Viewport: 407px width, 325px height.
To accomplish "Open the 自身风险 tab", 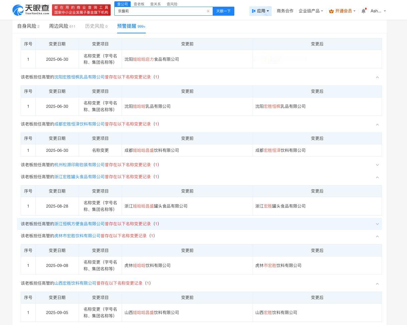I will (28, 26).
